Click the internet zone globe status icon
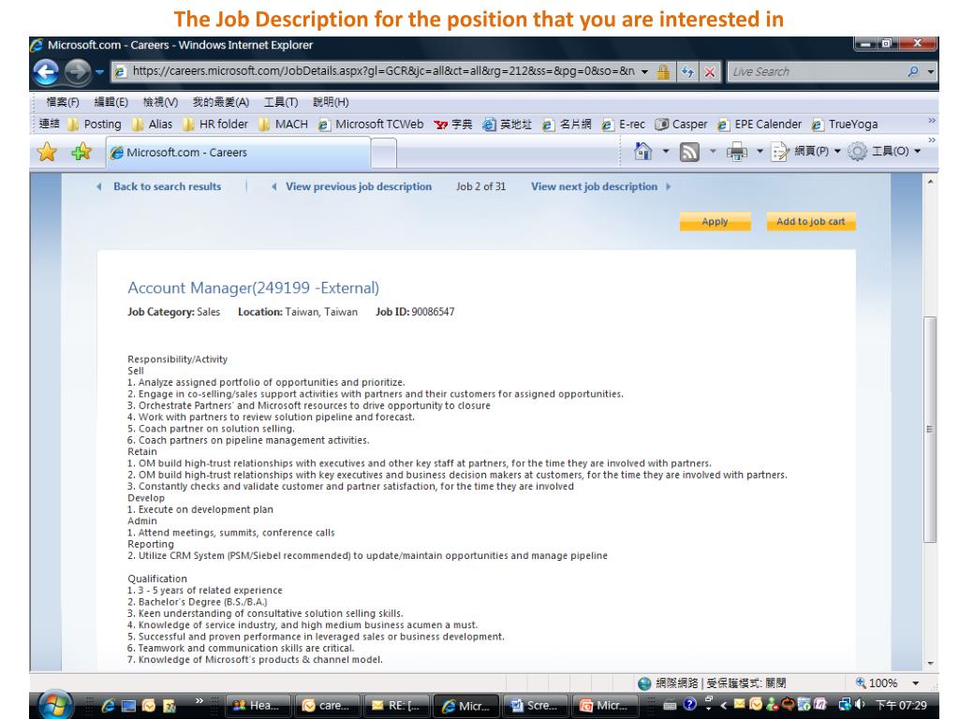The height and width of the screenshot is (719, 959). click(x=644, y=682)
